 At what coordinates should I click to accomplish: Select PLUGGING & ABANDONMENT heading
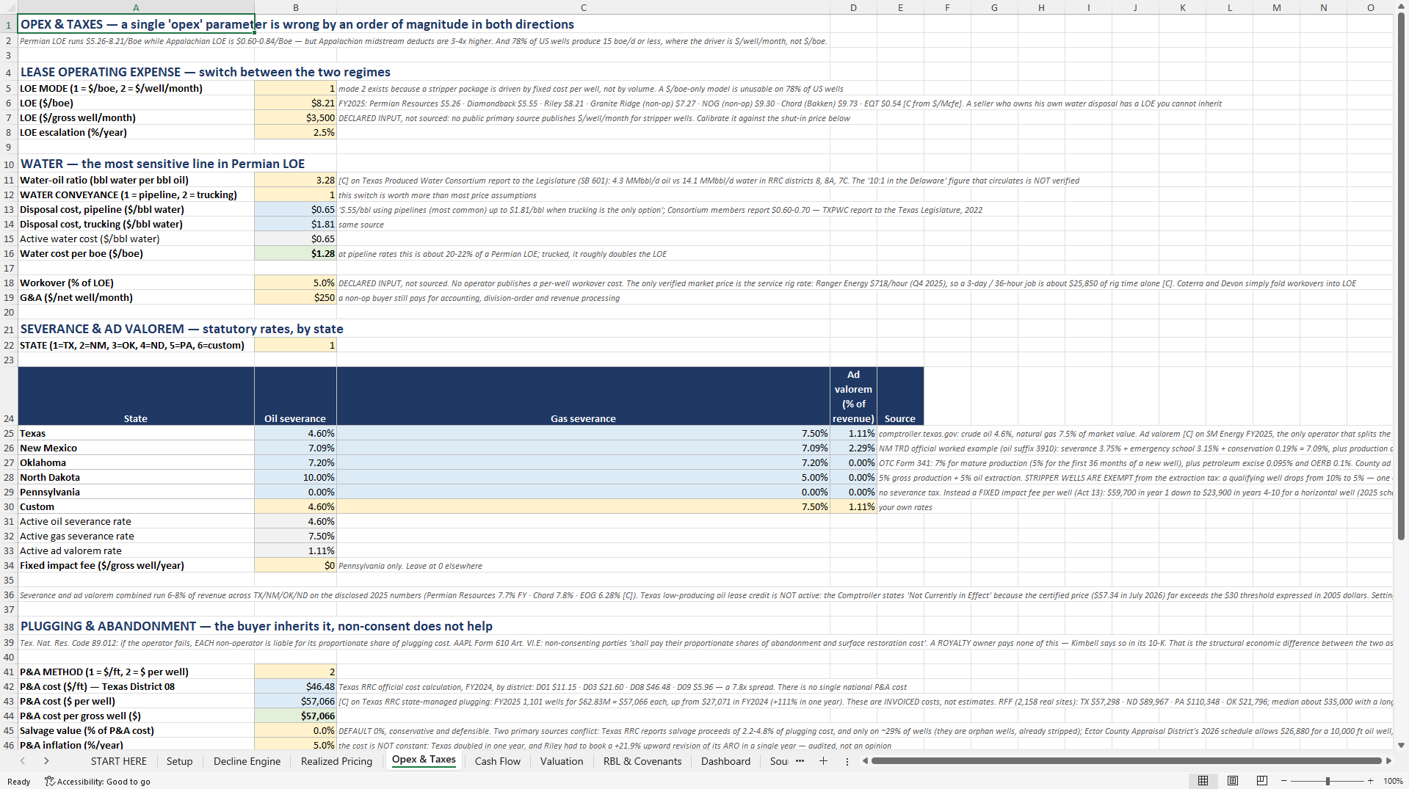[x=256, y=626]
